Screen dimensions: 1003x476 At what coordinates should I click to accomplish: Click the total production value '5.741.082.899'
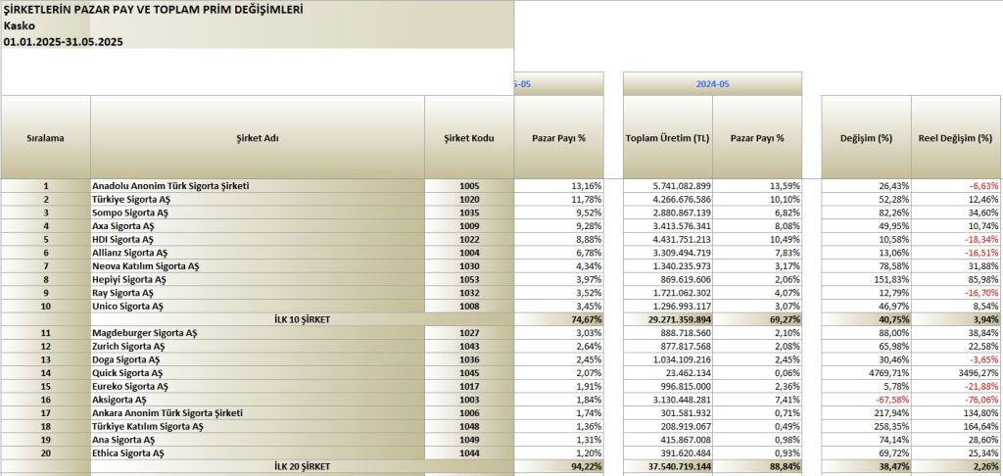click(668, 185)
